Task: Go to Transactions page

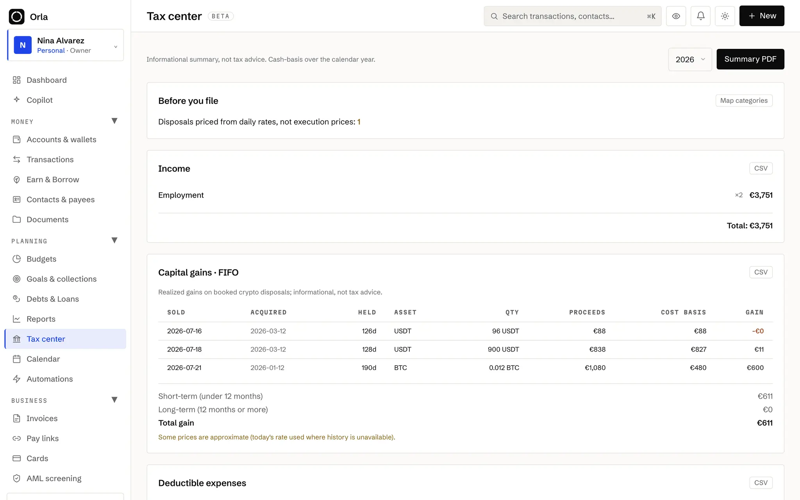Action: coord(65,159)
